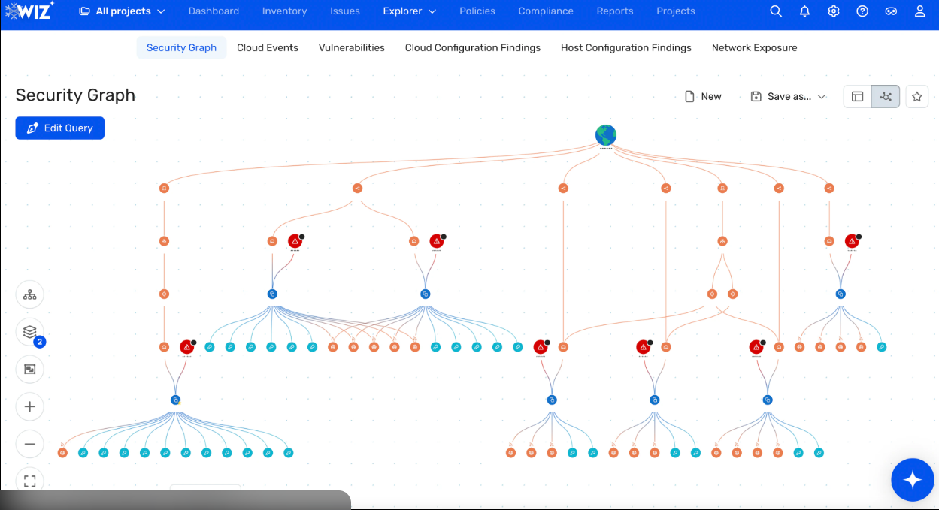Switch to the Vulnerabilities tab
This screenshot has width=939, height=510.
[351, 47]
